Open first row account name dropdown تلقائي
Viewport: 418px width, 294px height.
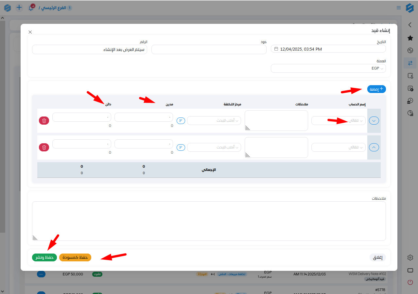click(338, 120)
